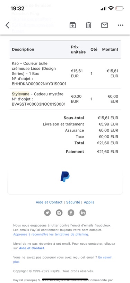Delete email using trash icon
This screenshot has width=130, height=283.
coord(88,25)
